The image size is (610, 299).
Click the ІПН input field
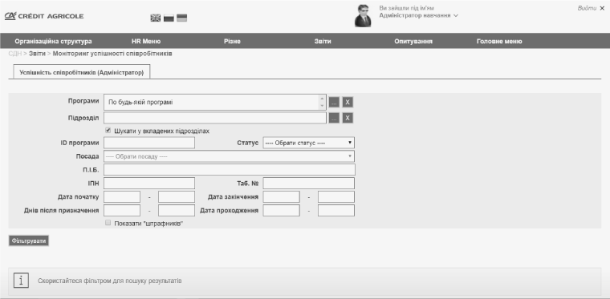coord(149,184)
